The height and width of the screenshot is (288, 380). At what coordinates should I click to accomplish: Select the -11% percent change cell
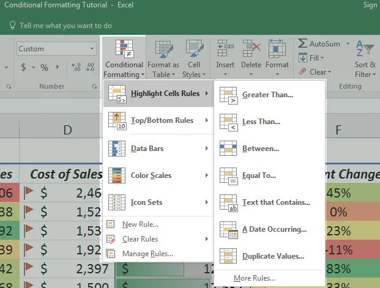click(x=352, y=249)
